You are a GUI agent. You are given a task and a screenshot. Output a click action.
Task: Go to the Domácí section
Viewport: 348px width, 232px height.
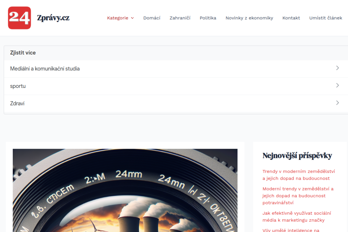(x=152, y=18)
